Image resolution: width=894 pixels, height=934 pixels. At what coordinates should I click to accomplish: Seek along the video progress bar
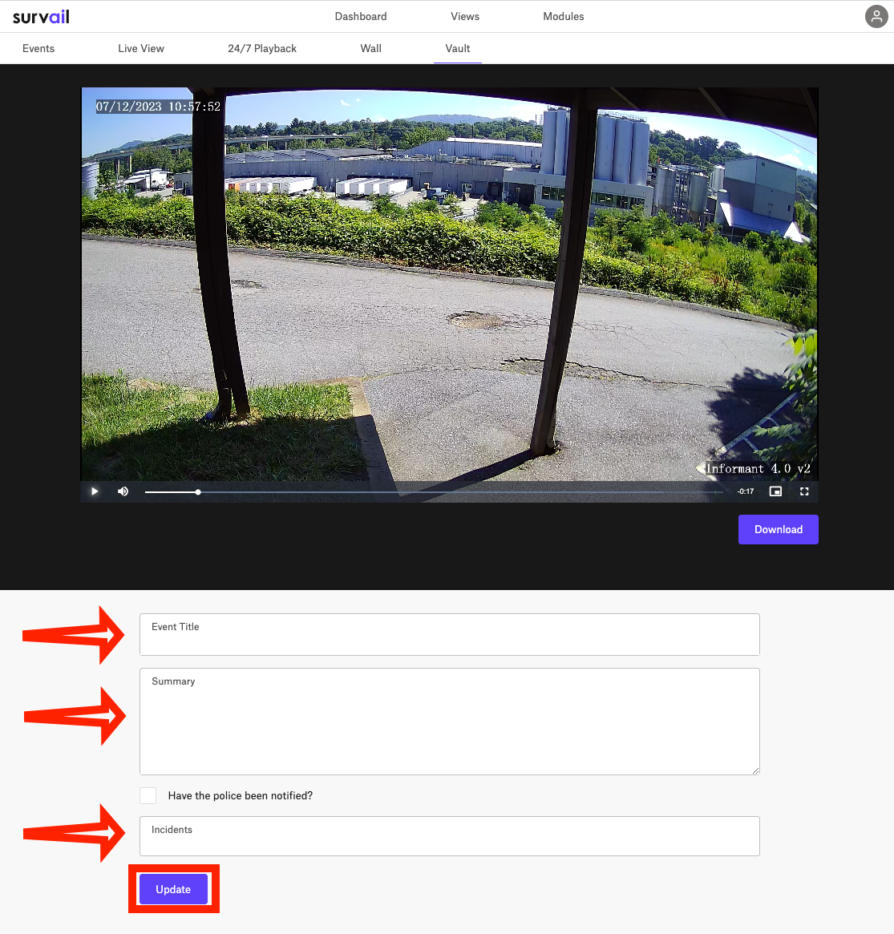pyautogui.click(x=434, y=492)
